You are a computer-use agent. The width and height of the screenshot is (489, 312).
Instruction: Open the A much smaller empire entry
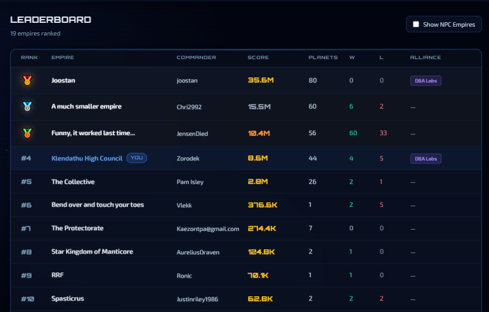[86, 107]
